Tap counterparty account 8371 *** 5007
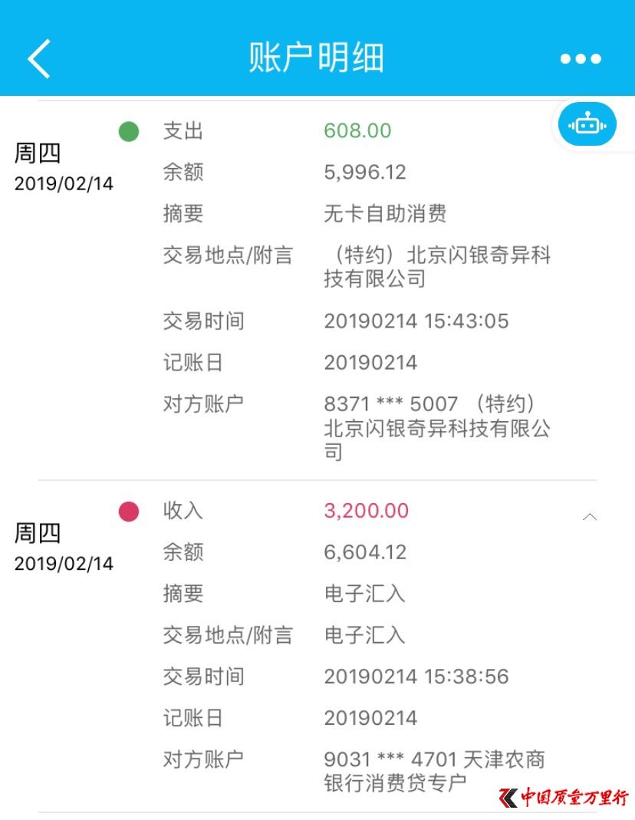This screenshot has width=635, height=820. [390, 403]
